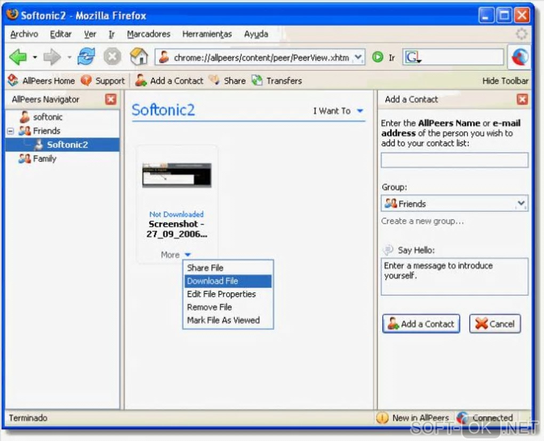Choose Remove File from the context menu
Viewport: 544px width, 441px height.
(228, 308)
